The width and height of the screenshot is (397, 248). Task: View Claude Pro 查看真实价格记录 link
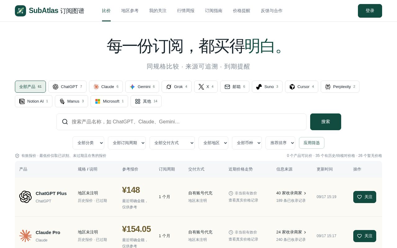click(243, 239)
